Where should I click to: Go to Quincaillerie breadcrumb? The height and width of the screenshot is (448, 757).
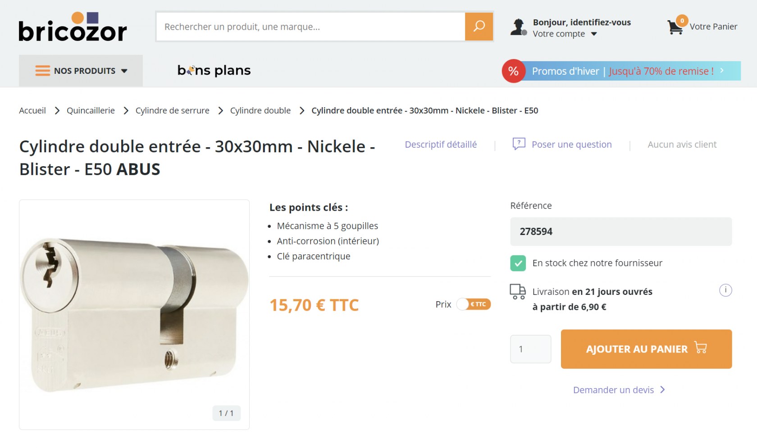[91, 111]
